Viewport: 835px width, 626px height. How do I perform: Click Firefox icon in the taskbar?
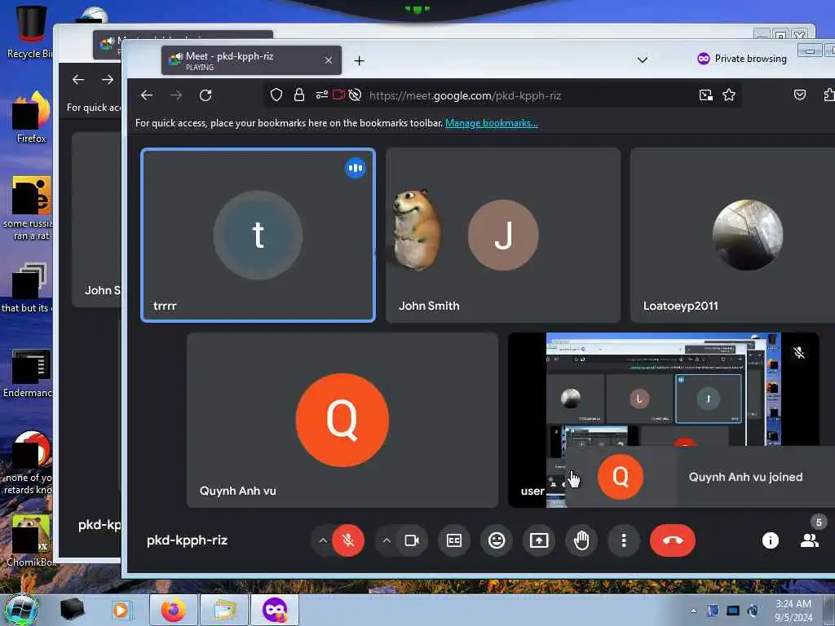pyautogui.click(x=174, y=610)
